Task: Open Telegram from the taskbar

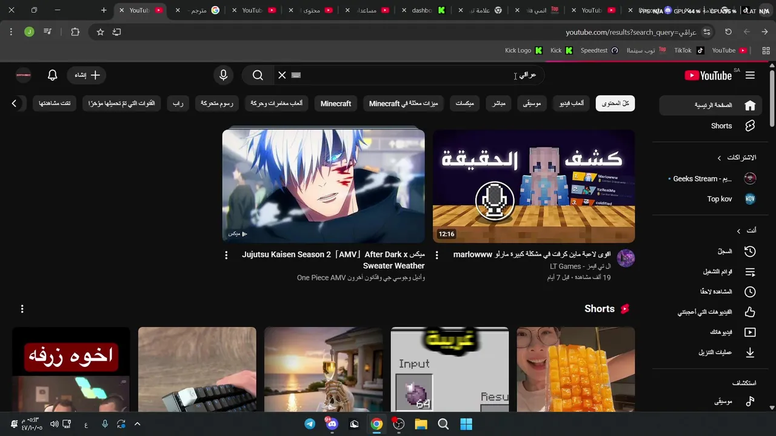Action: 310,424
